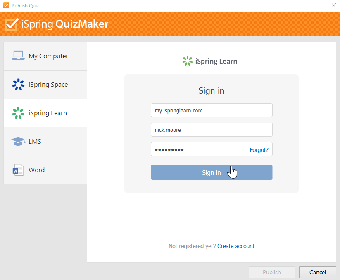The image size is (340, 280).
Task: Click the graduation cap LMS icon
Action: click(18, 142)
